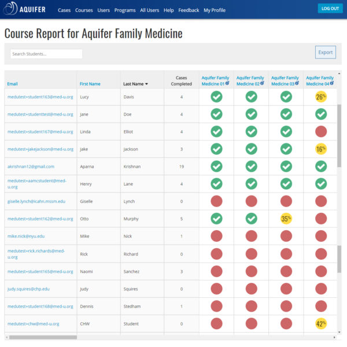Open info icon for Aquifer Family Medicine 04
Image resolution: width=347 pixels, height=347 pixels.
point(332,83)
